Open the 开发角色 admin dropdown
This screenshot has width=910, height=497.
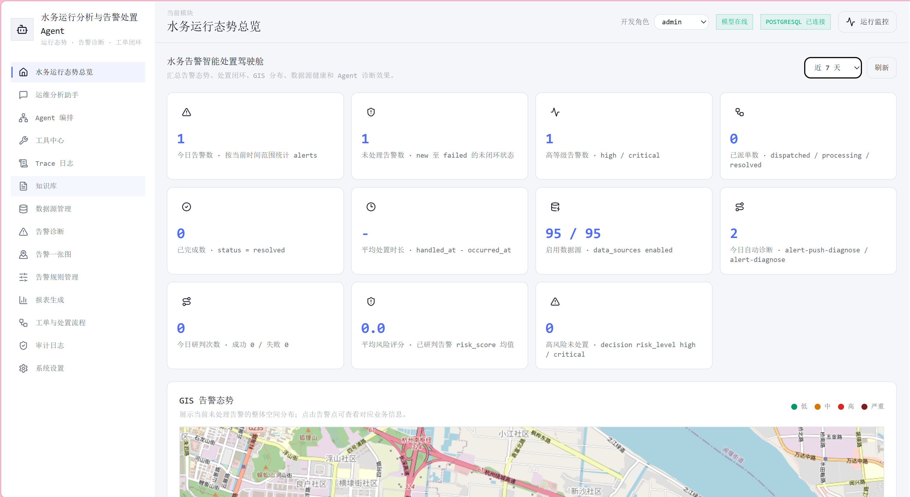point(681,22)
